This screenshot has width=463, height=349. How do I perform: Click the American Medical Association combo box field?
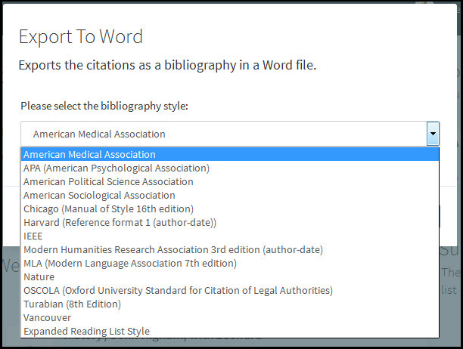pos(230,134)
